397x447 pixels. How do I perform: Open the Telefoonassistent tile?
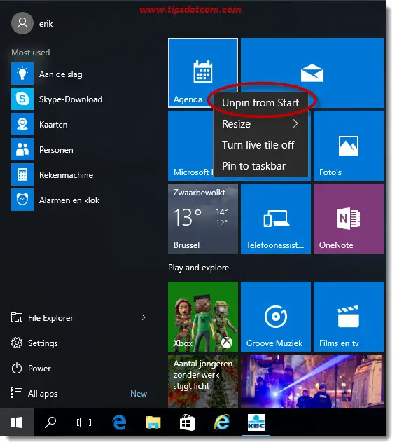(276, 219)
